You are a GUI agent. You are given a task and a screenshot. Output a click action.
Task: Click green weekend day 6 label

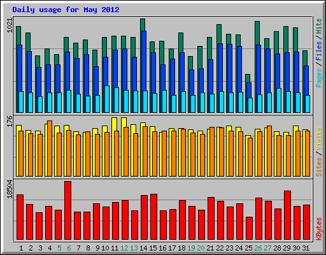point(69,248)
